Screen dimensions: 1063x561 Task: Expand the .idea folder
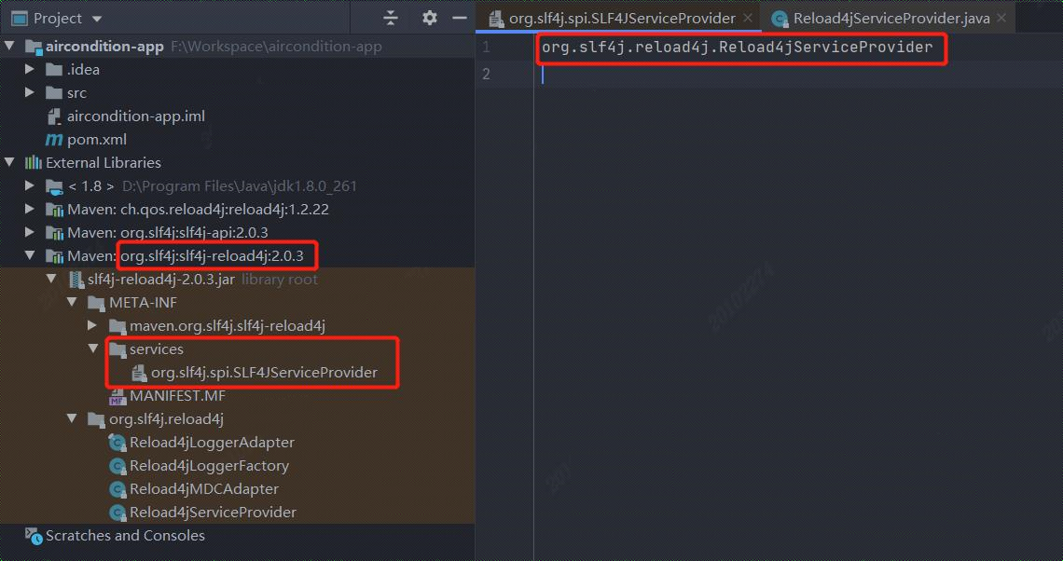pos(30,69)
